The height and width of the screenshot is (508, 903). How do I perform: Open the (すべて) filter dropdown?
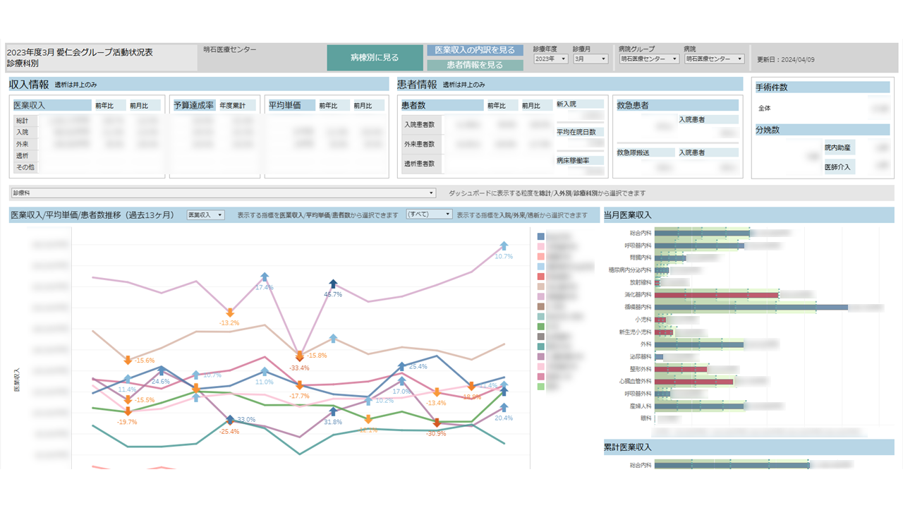click(x=430, y=214)
